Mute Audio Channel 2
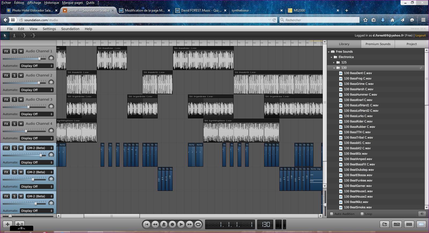Viewport: 429px width, 233px height. pos(21,75)
